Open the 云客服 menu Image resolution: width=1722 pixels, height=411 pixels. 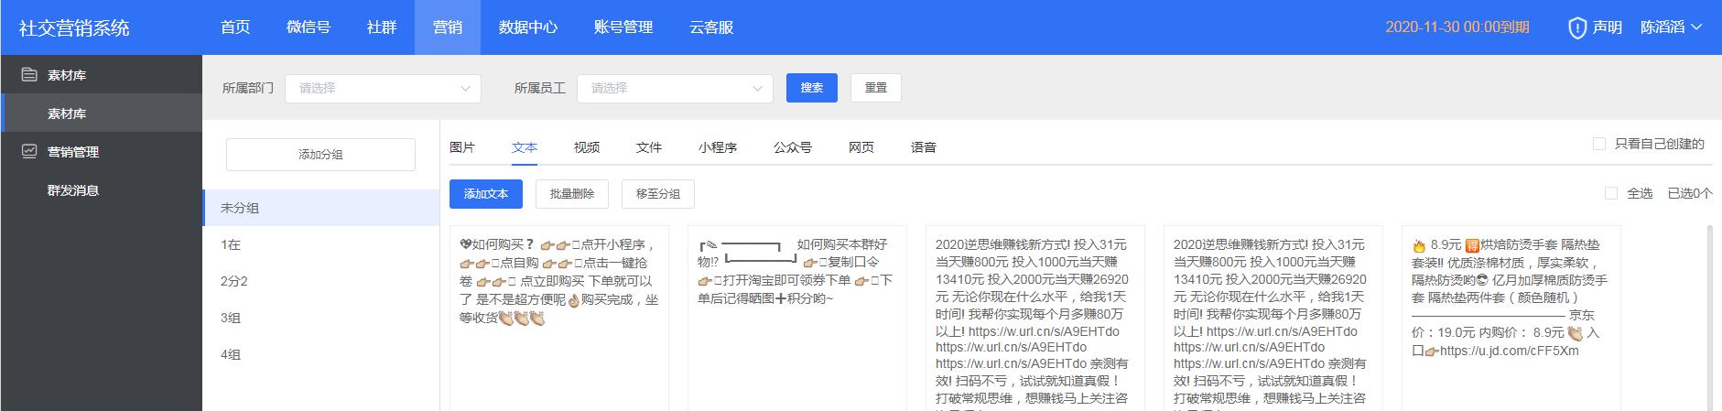pyautogui.click(x=711, y=27)
